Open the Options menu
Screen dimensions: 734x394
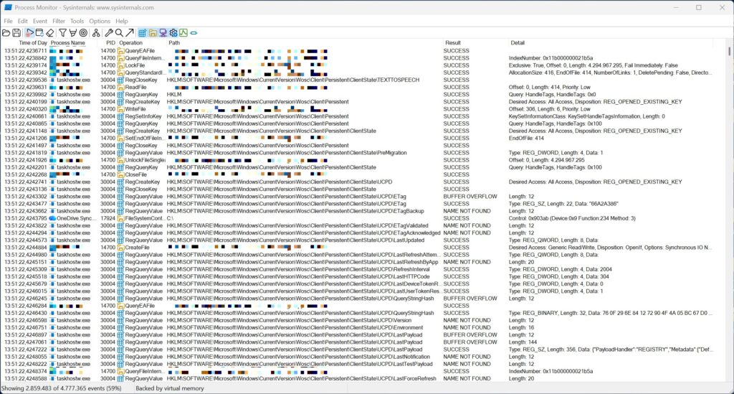coord(99,21)
